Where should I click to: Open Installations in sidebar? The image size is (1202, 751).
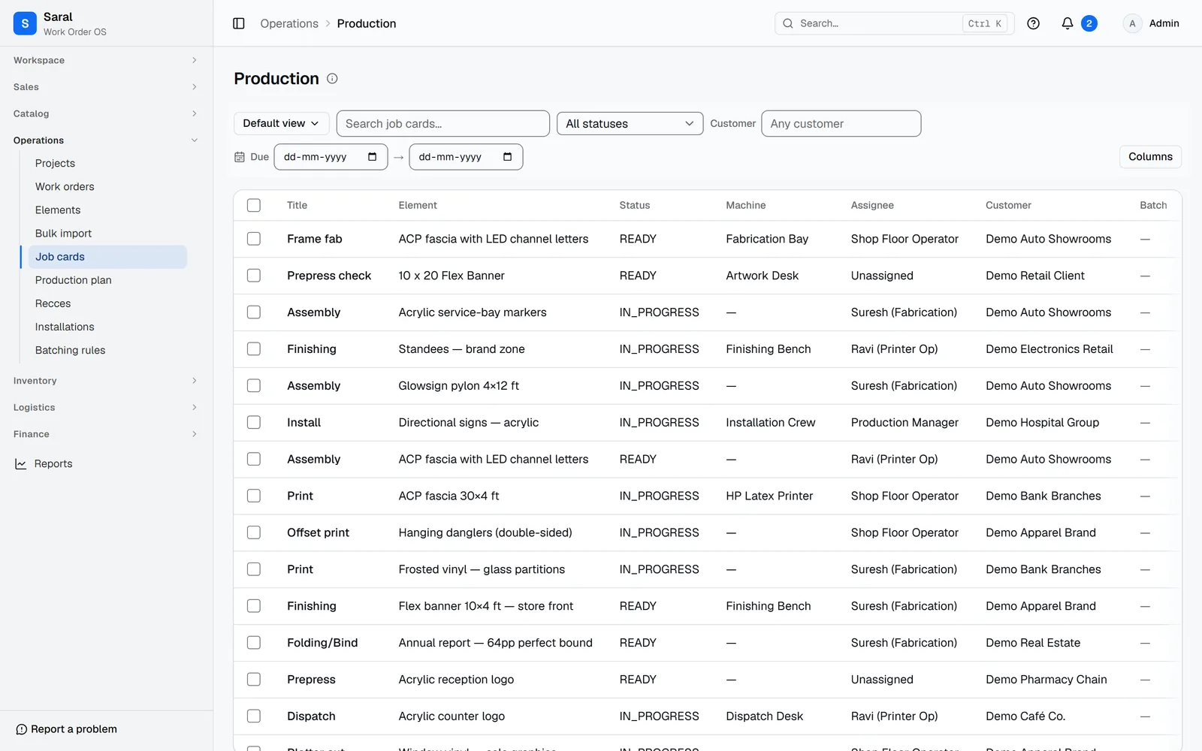tap(107, 327)
